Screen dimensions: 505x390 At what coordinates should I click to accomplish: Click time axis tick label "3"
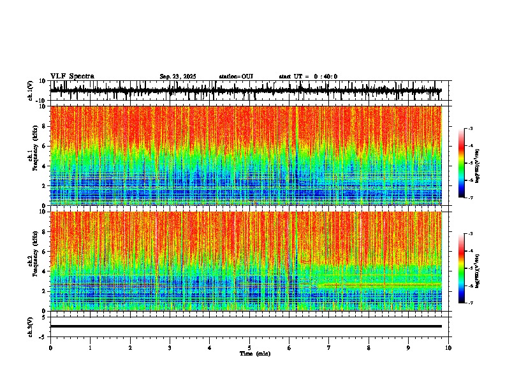coord(170,348)
